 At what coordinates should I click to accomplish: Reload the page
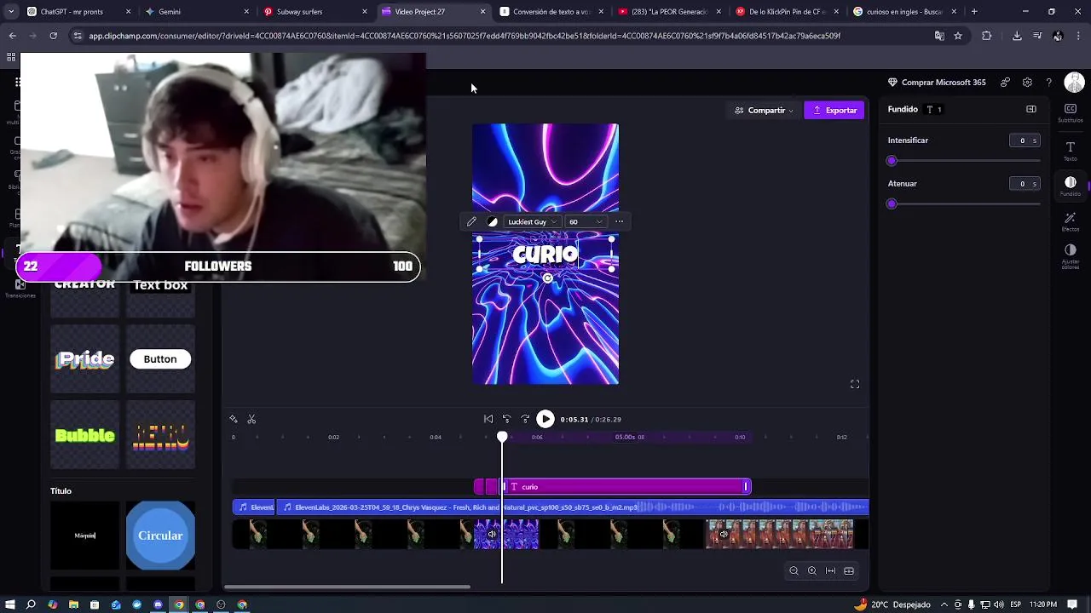tap(53, 36)
